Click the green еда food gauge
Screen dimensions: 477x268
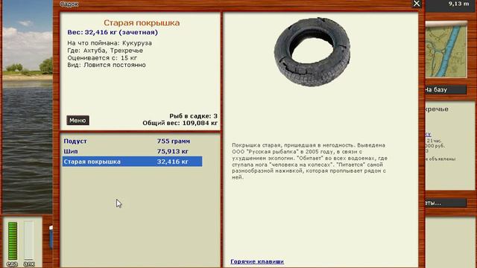click(13, 241)
